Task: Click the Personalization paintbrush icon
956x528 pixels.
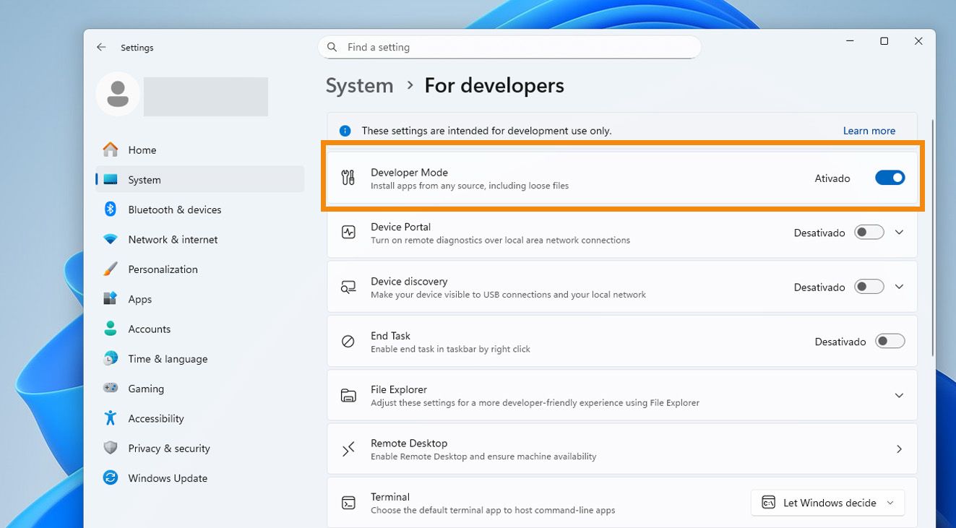Action: coord(111,269)
